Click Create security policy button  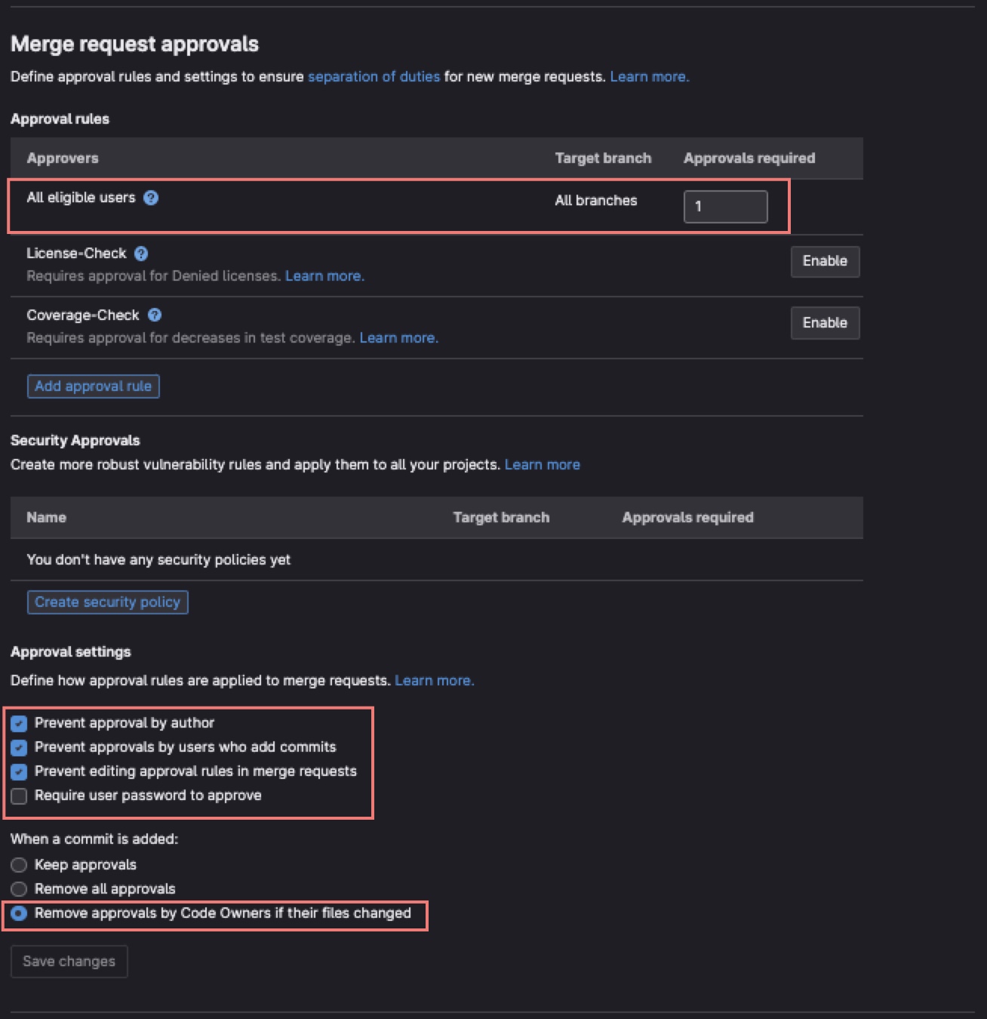click(107, 602)
